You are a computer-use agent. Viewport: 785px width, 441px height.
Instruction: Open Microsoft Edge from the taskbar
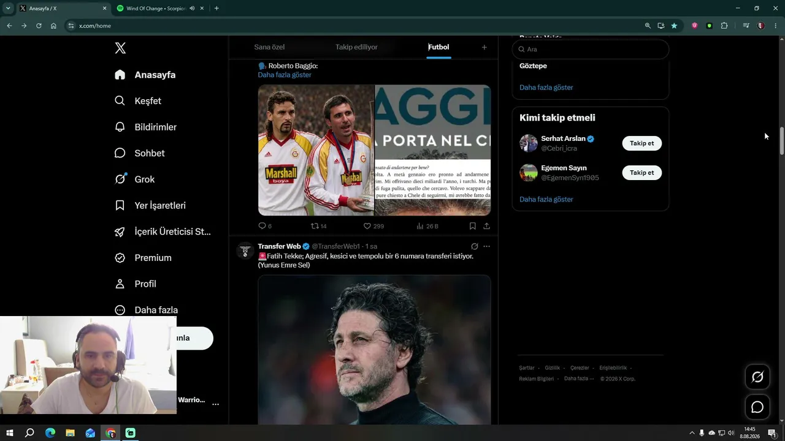coord(50,433)
